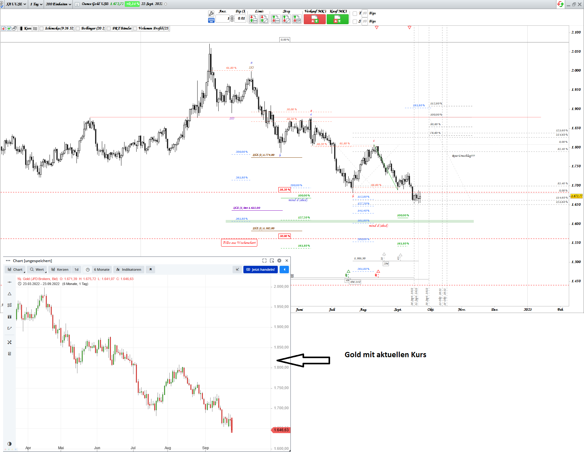The image size is (584, 474).
Task: Toggle the Volumen Profil indicator checkbox
Action: pos(135,29)
